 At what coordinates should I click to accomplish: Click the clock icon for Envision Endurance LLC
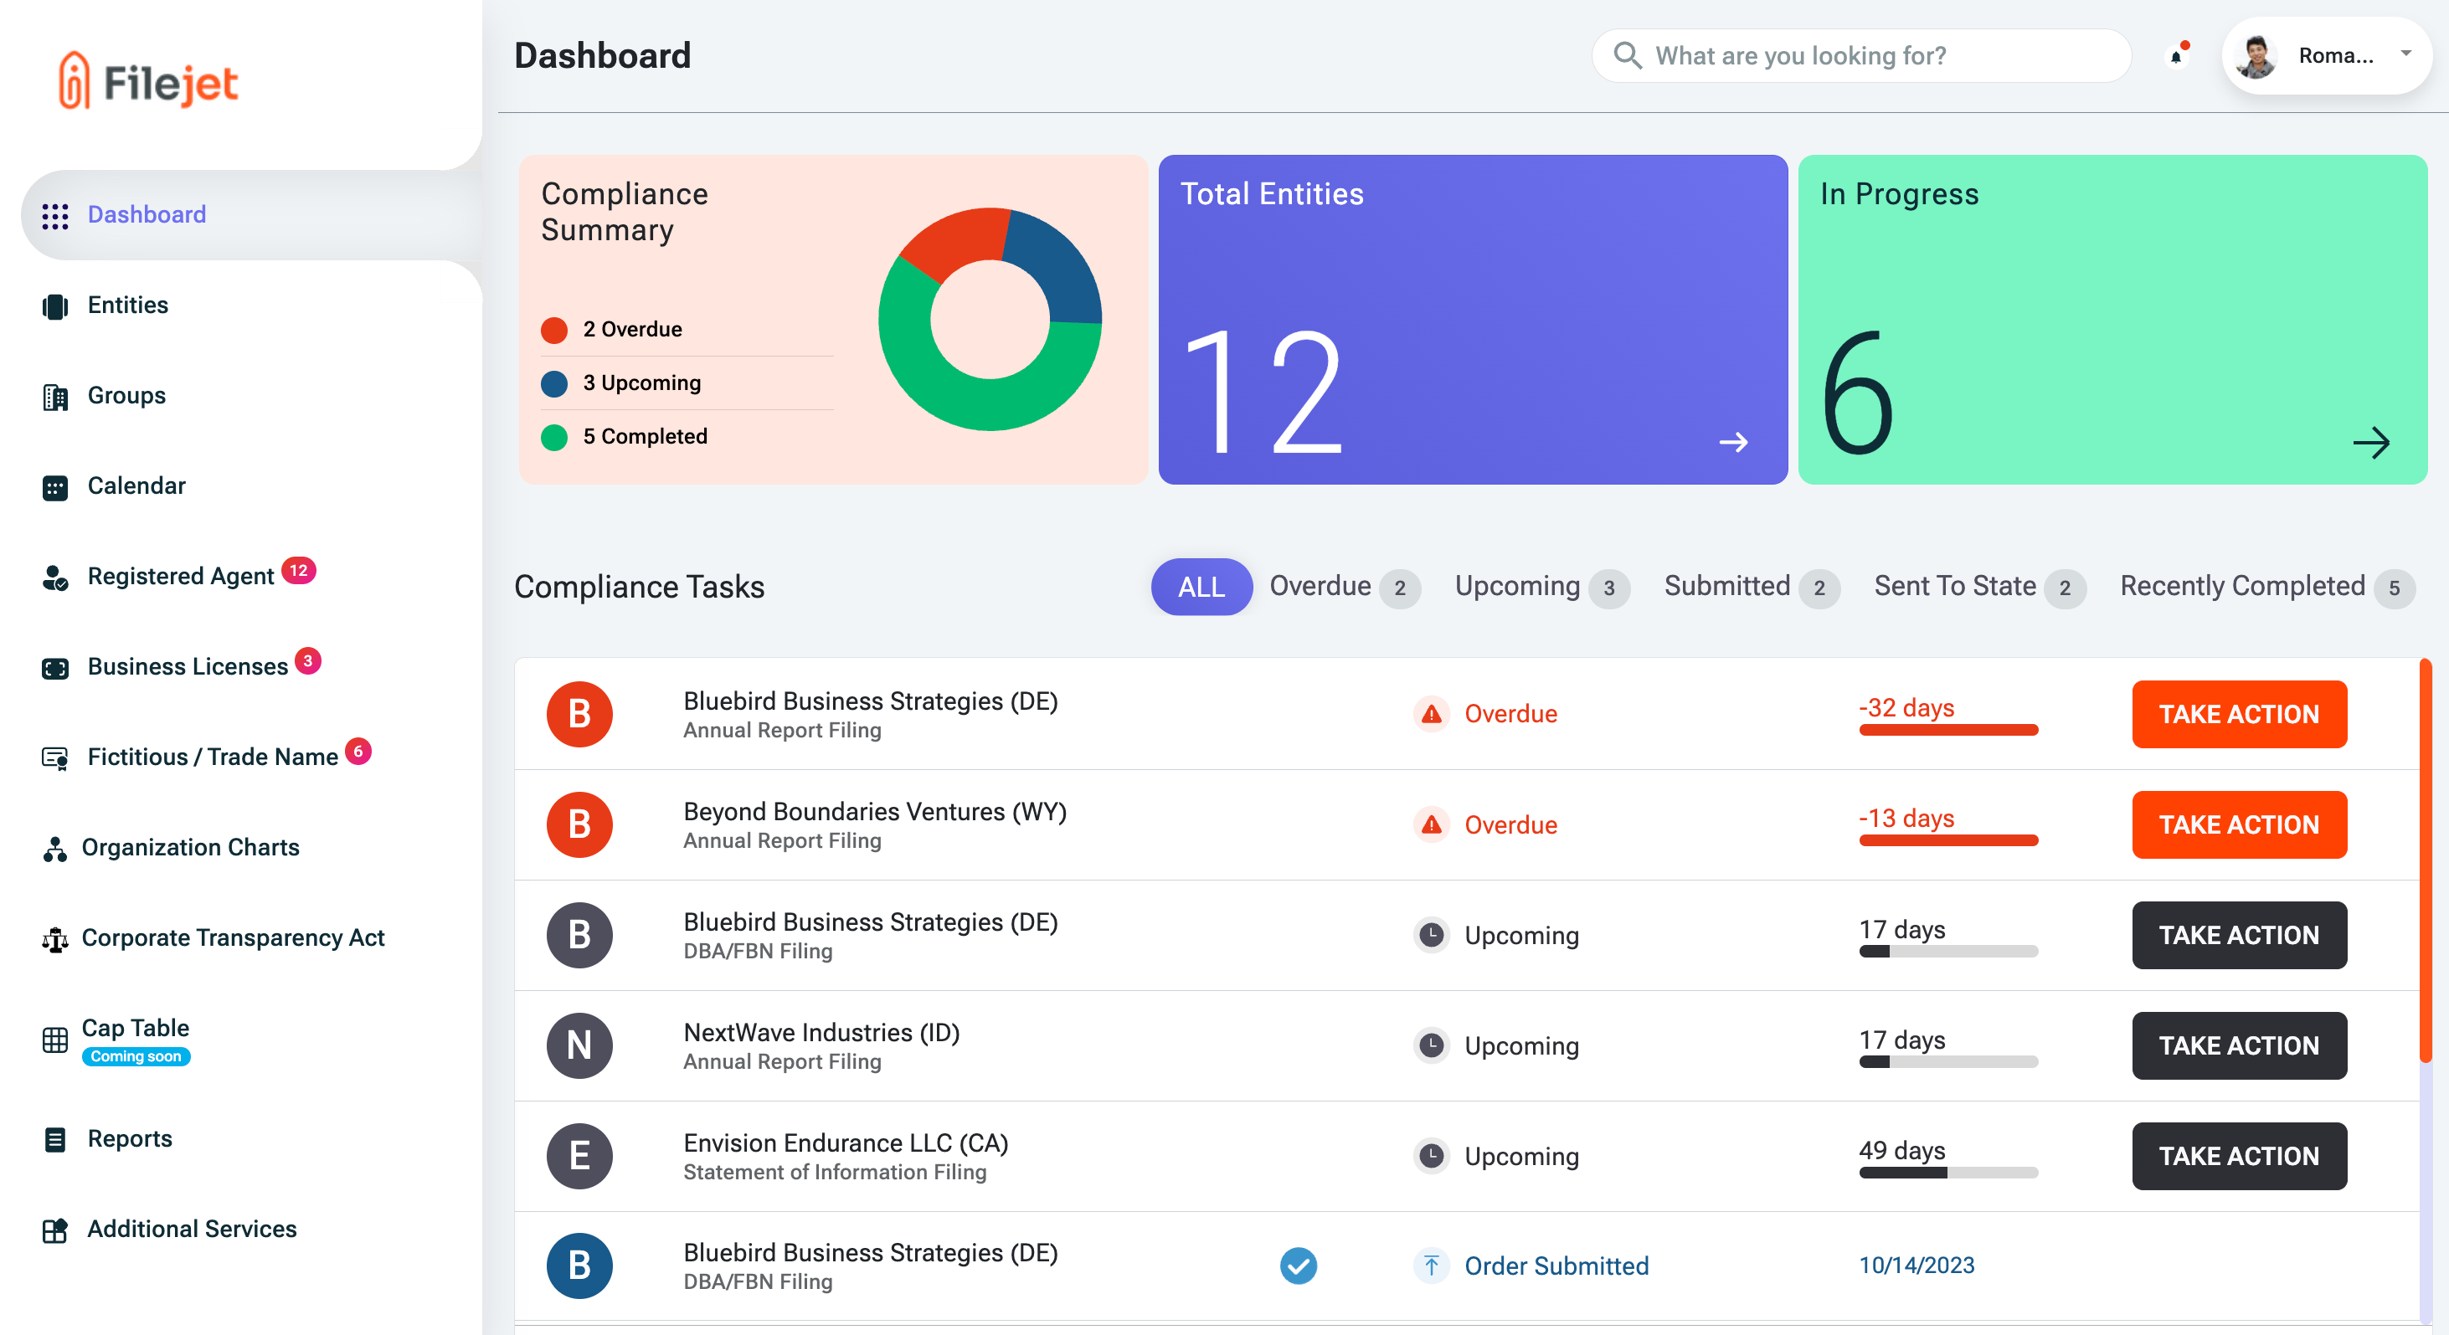coord(1431,1155)
